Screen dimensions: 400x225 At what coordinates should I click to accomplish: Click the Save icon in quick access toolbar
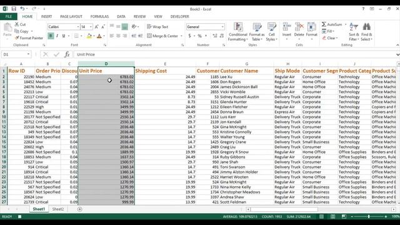[14, 9]
